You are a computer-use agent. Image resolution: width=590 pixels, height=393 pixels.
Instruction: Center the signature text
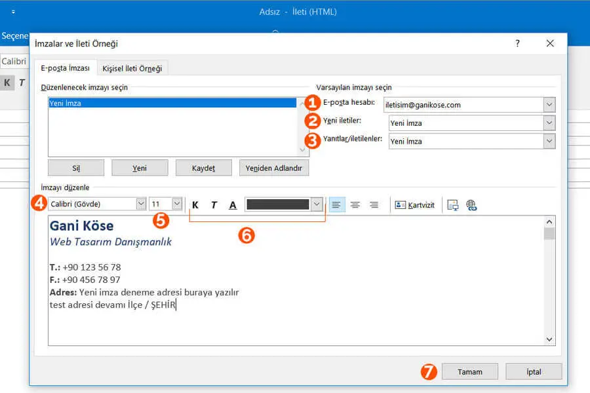355,205
